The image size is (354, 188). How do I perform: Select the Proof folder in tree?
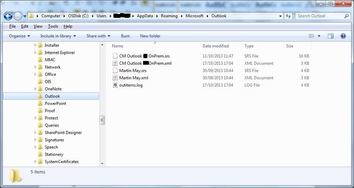click(50, 111)
